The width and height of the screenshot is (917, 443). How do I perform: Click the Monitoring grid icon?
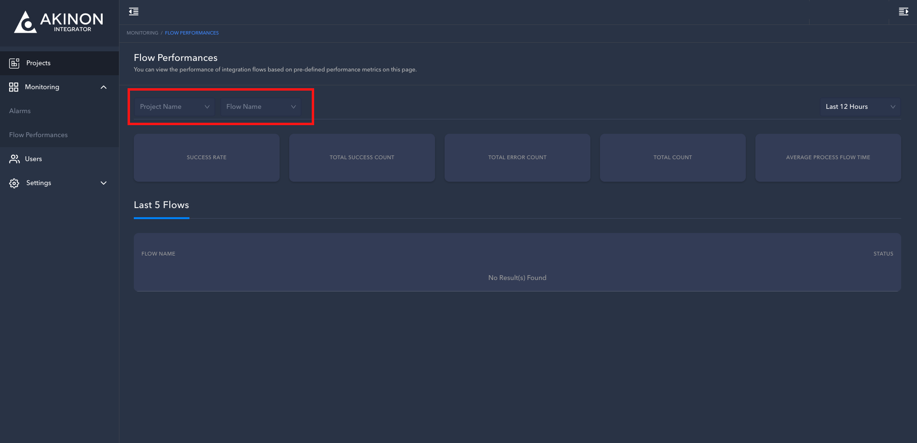tap(14, 87)
